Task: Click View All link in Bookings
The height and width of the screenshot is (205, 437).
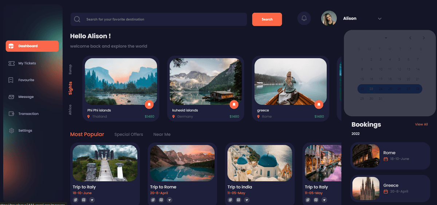Action: pos(421,124)
